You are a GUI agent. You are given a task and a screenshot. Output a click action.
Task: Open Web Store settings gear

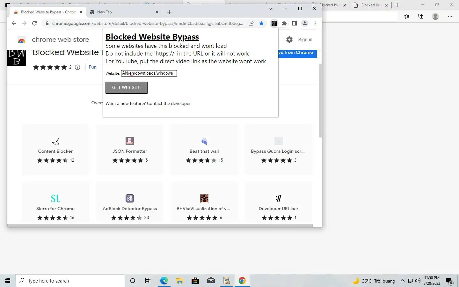click(x=289, y=40)
